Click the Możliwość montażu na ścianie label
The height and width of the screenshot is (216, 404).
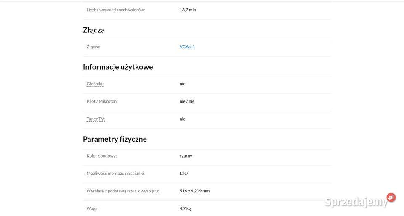pos(115,173)
